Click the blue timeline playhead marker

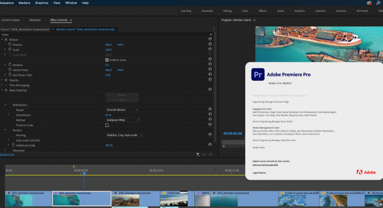point(84,173)
